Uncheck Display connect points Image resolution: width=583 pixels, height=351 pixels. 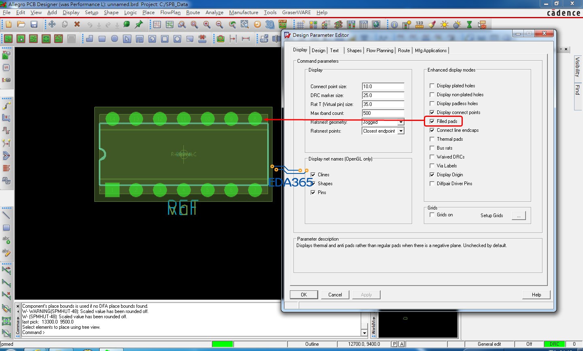(432, 112)
